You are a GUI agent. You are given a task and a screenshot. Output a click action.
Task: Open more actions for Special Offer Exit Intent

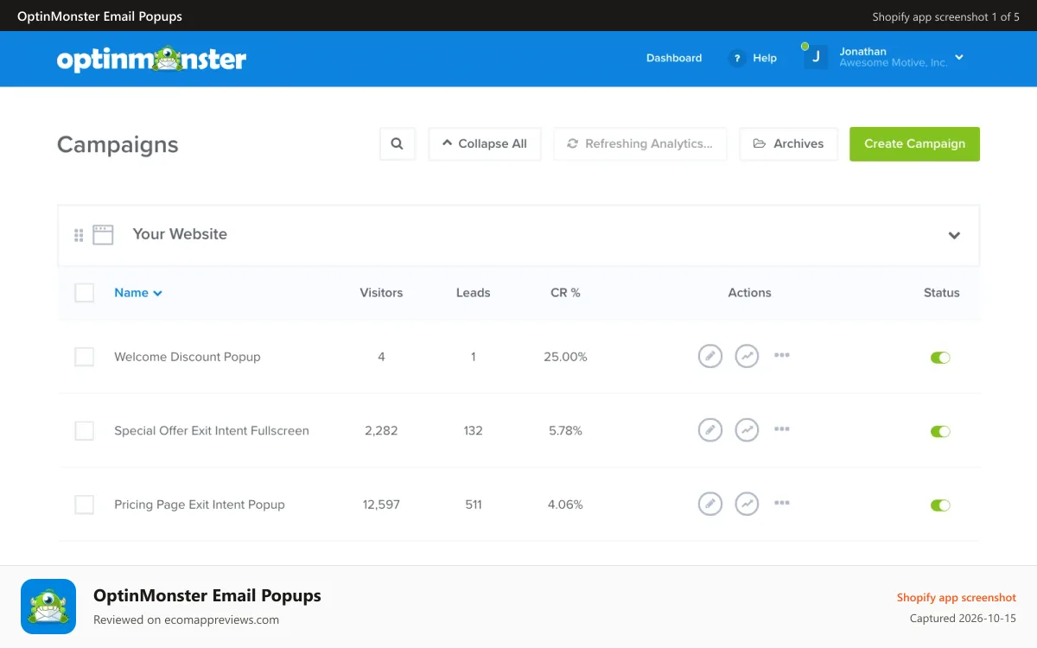point(782,429)
